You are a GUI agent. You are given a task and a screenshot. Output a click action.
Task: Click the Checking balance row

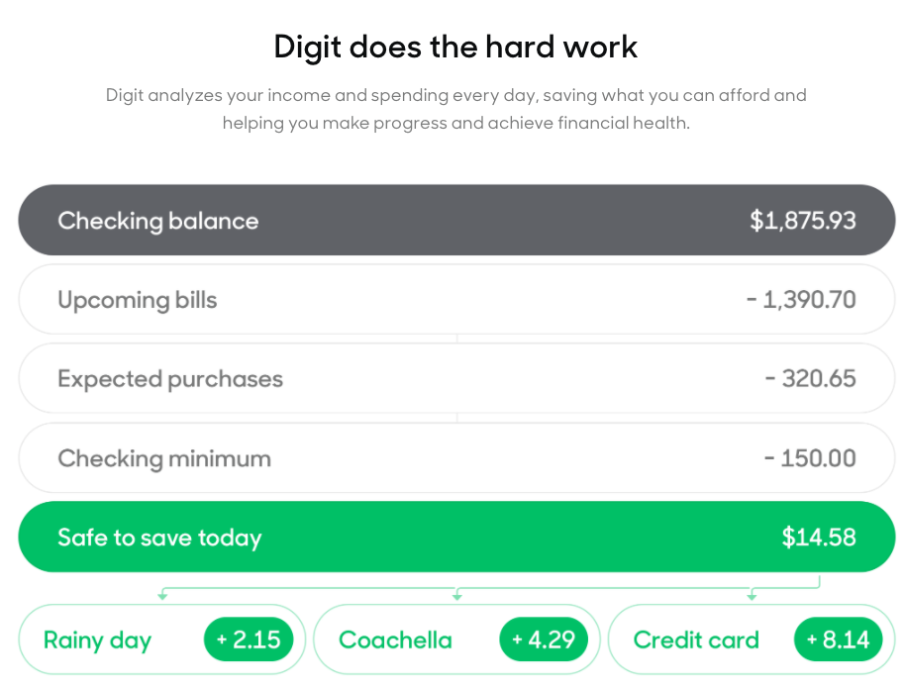tap(456, 220)
